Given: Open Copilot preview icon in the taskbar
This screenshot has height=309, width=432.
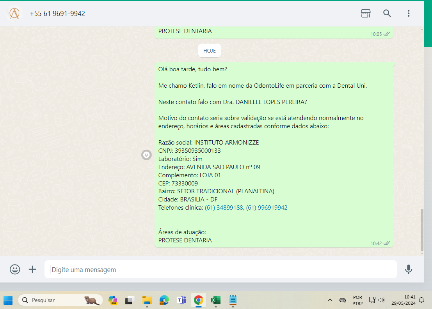Looking at the screenshot, I should coord(113,300).
